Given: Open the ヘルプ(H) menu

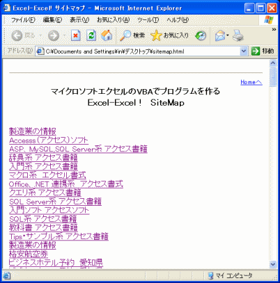Looking at the screenshot, I should click(x=178, y=20).
